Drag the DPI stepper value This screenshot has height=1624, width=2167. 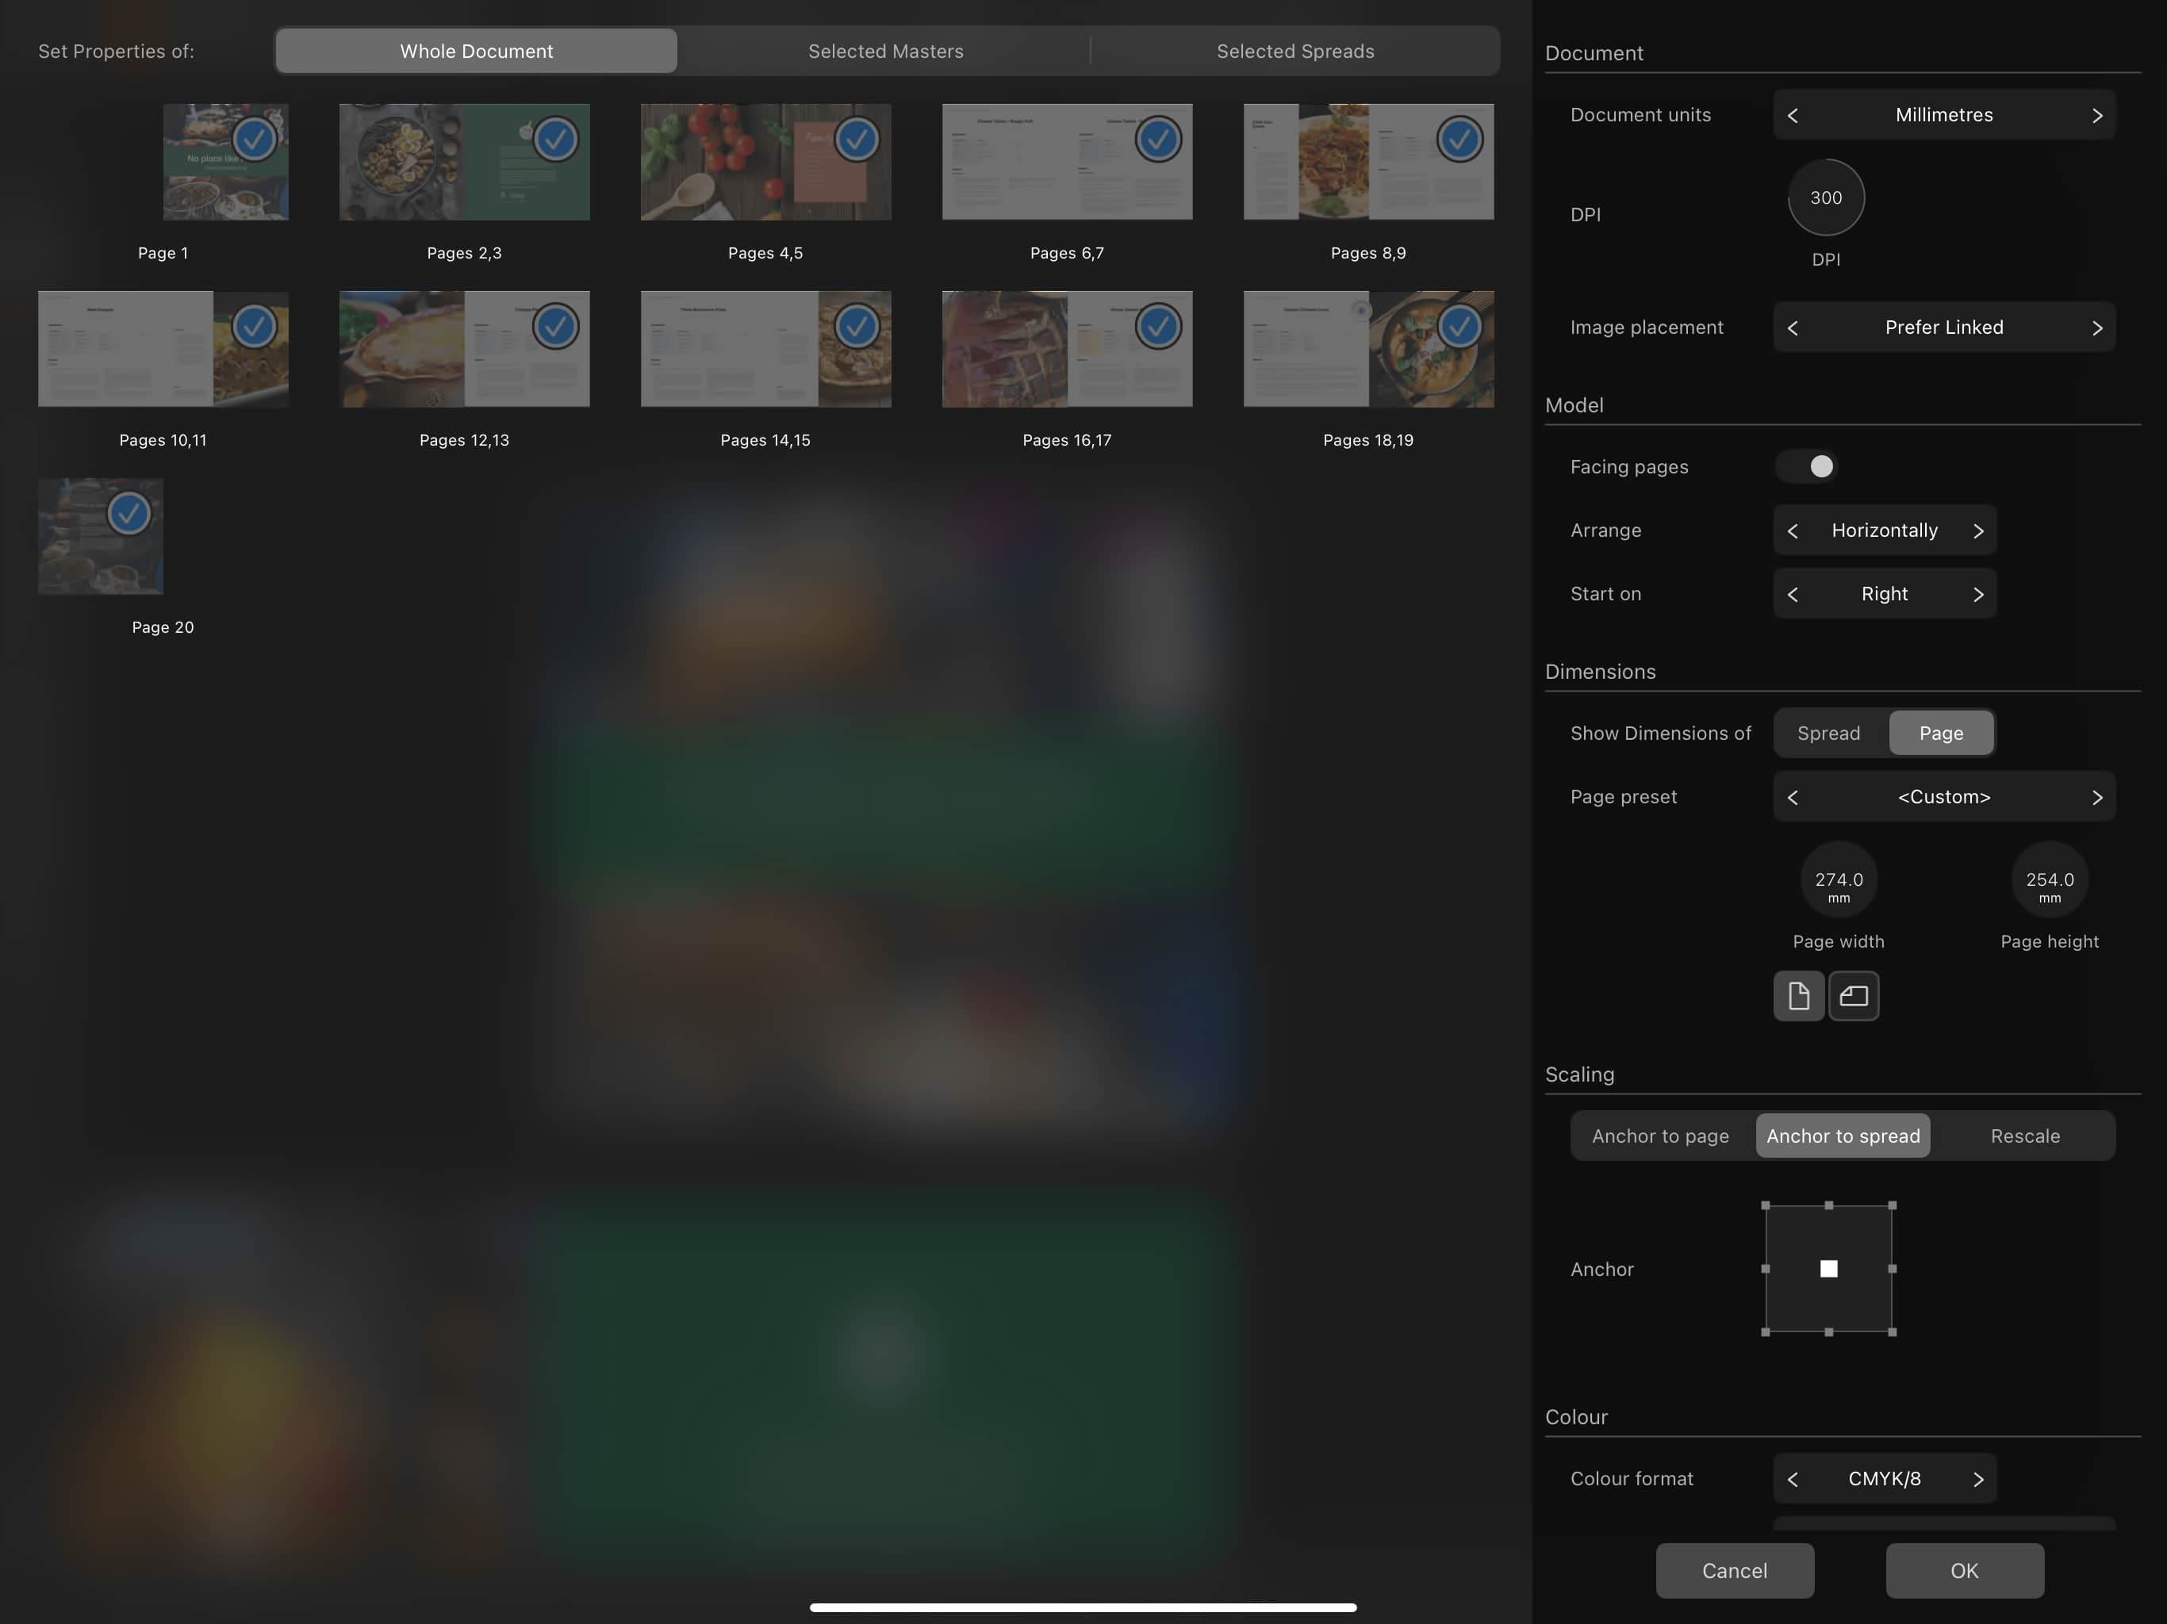(x=1826, y=196)
